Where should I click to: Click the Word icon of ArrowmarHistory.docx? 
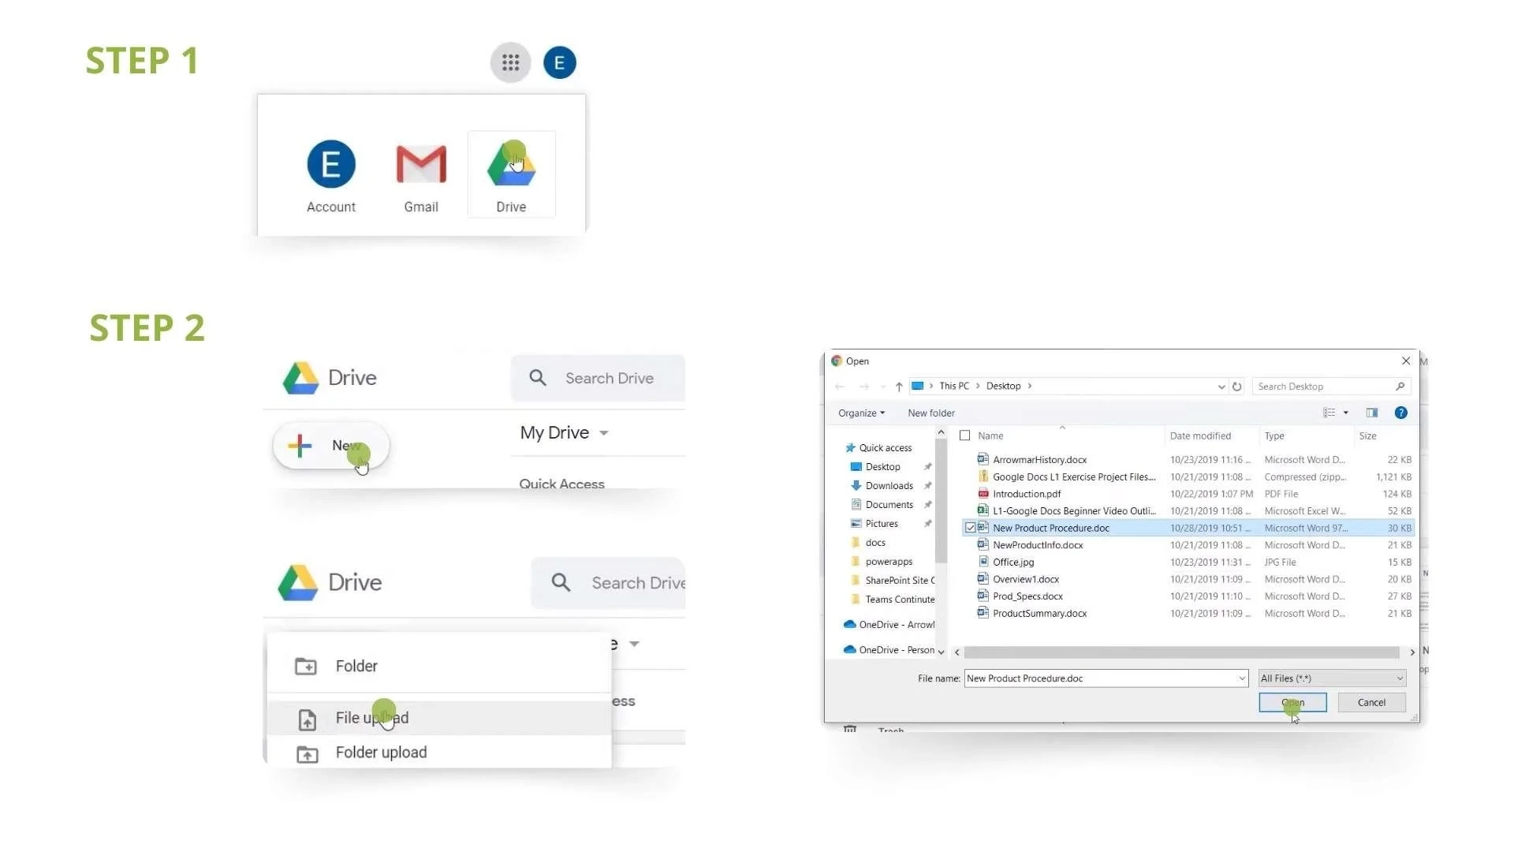coord(983,459)
